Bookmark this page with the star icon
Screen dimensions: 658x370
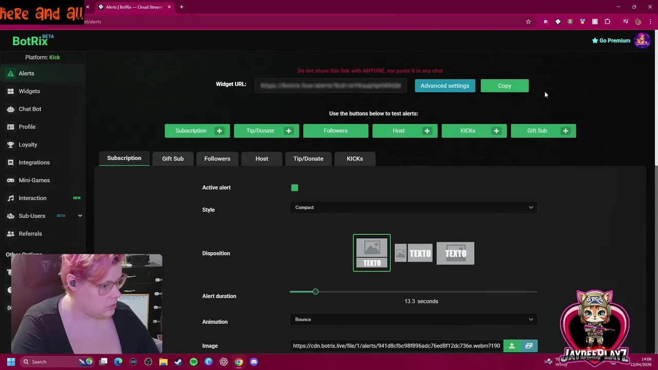(528, 22)
